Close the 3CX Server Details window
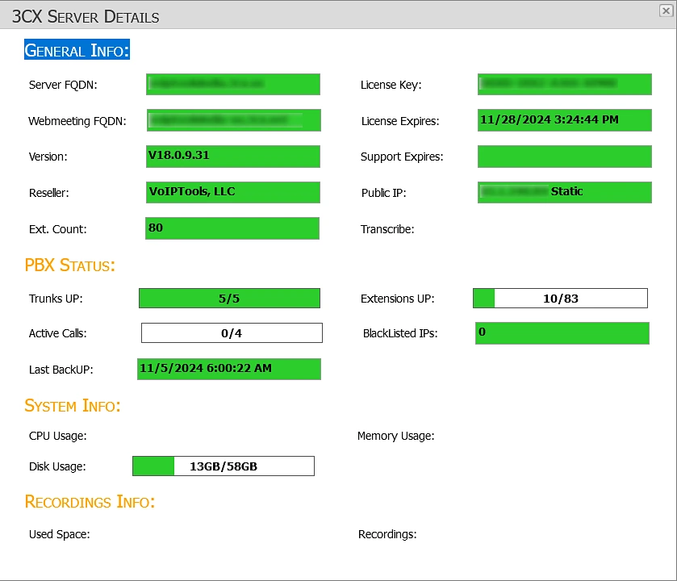This screenshot has width=677, height=581. pos(666,10)
